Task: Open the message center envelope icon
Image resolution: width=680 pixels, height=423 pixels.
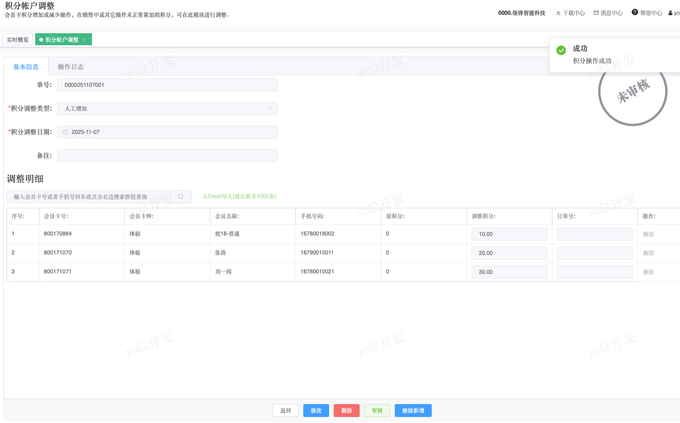Action: click(x=596, y=13)
